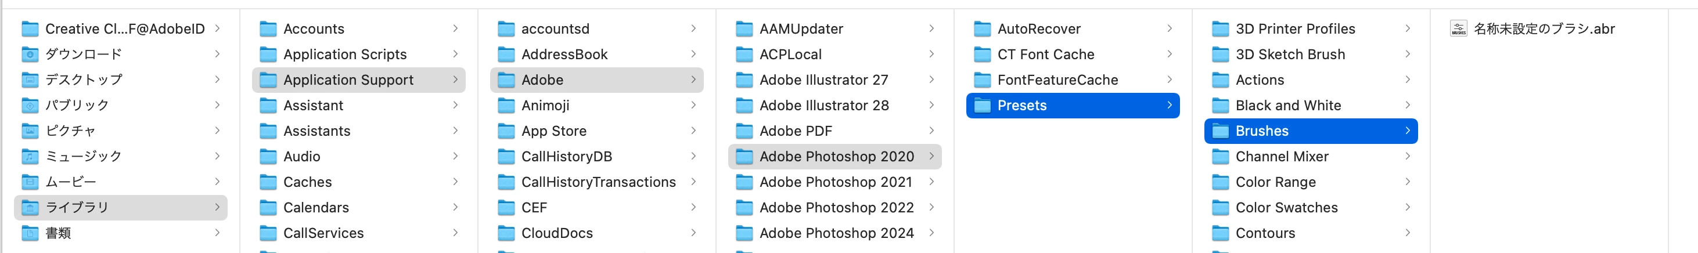The width and height of the screenshot is (1698, 253).
Task: Select the Audio folder name
Action: point(302,156)
